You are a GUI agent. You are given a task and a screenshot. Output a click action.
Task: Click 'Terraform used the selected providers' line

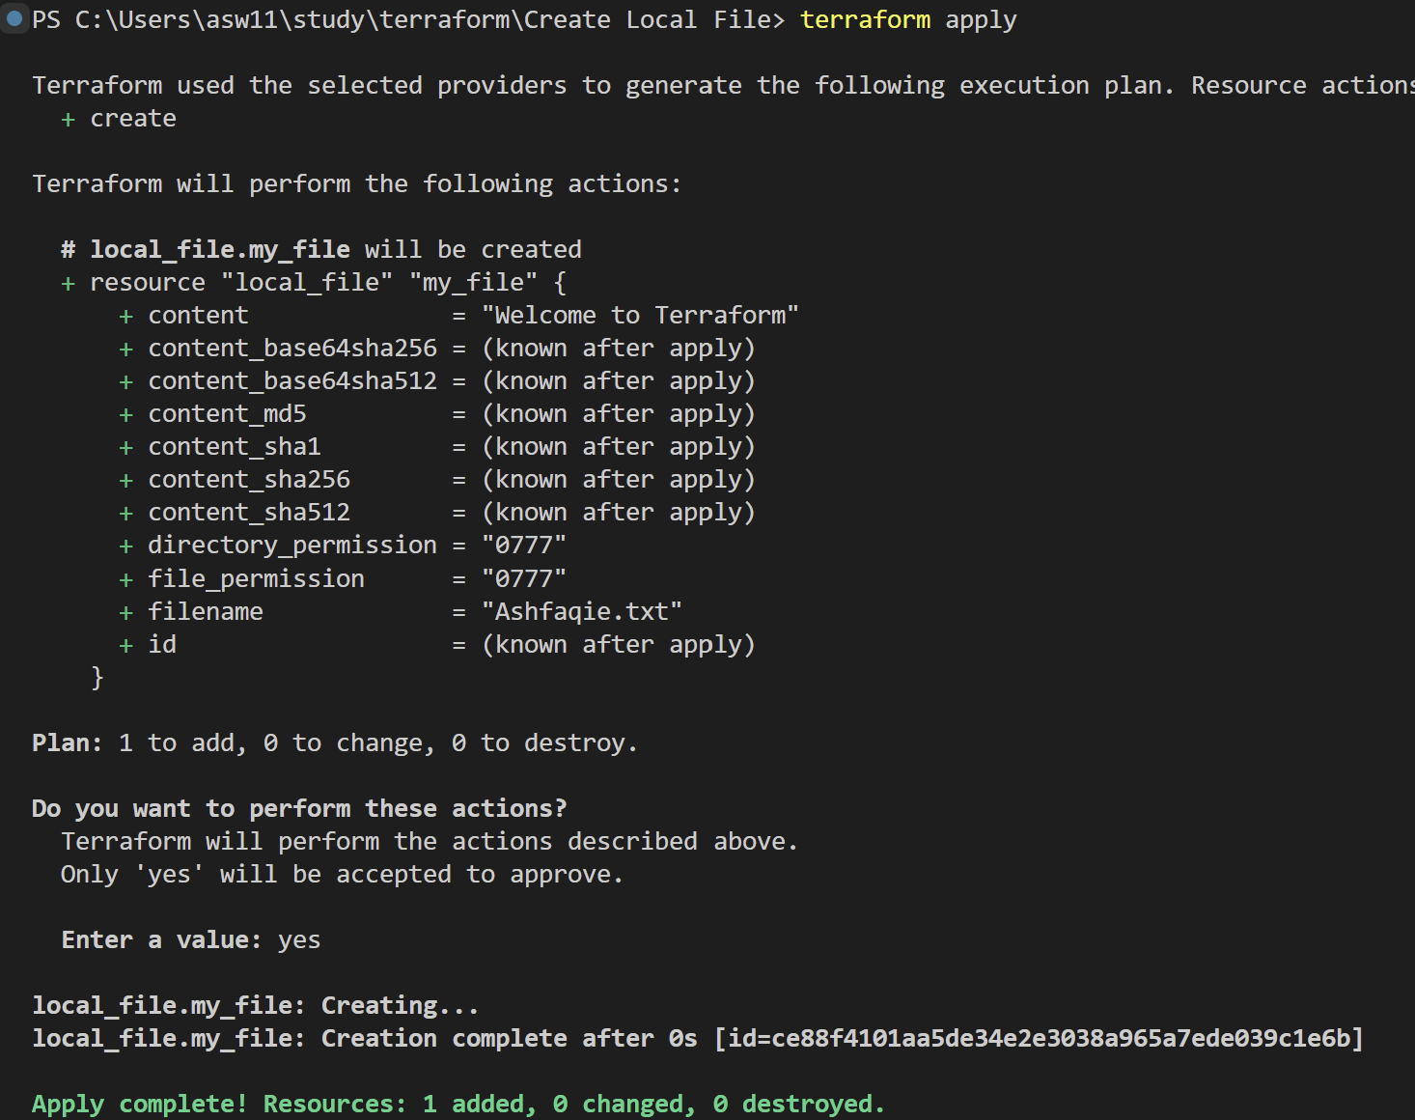[723, 86]
